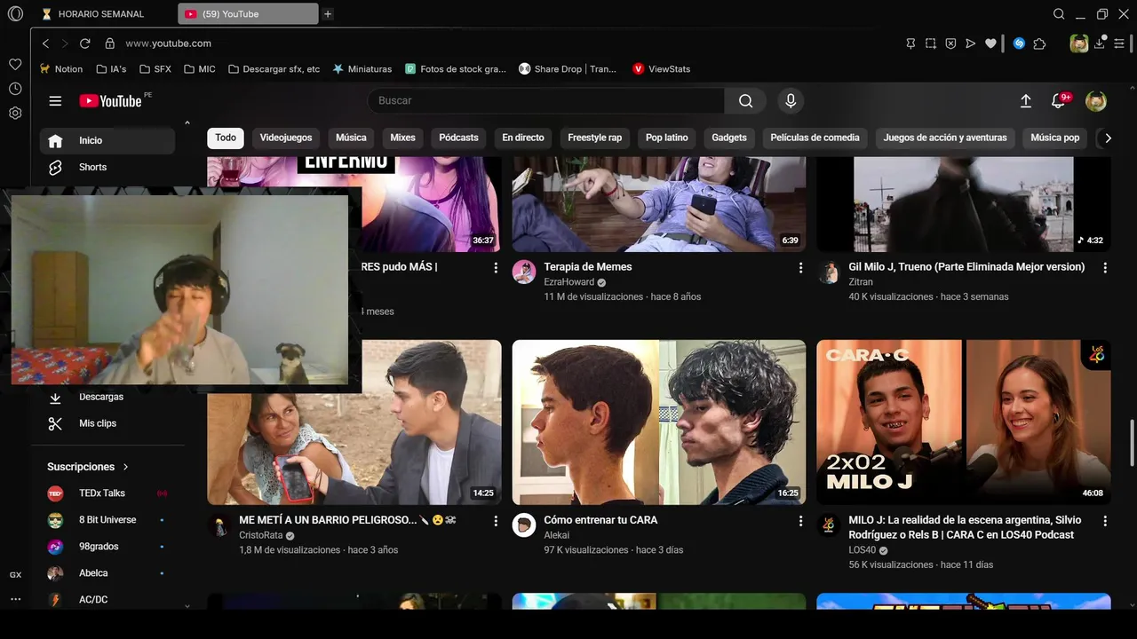Open the MIC bookmarks folder
Image resolution: width=1137 pixels, height=639 pixels.
tap(199, 68)
